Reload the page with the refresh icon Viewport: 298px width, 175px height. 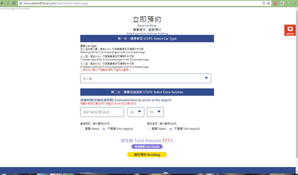tap(14, 3)
